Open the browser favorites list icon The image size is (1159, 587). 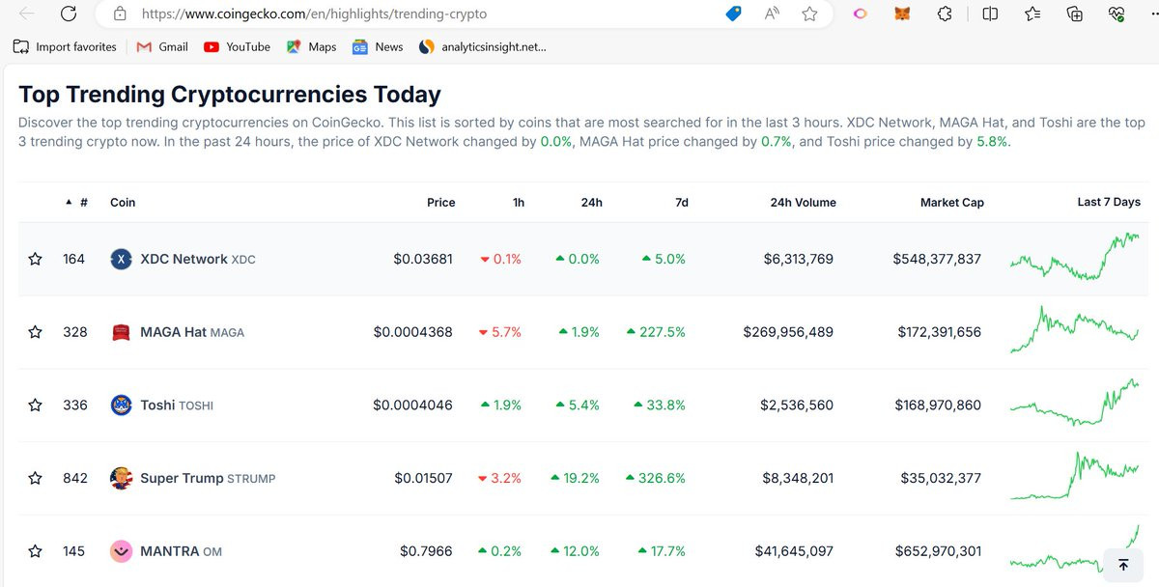(x=1032, y=14)
